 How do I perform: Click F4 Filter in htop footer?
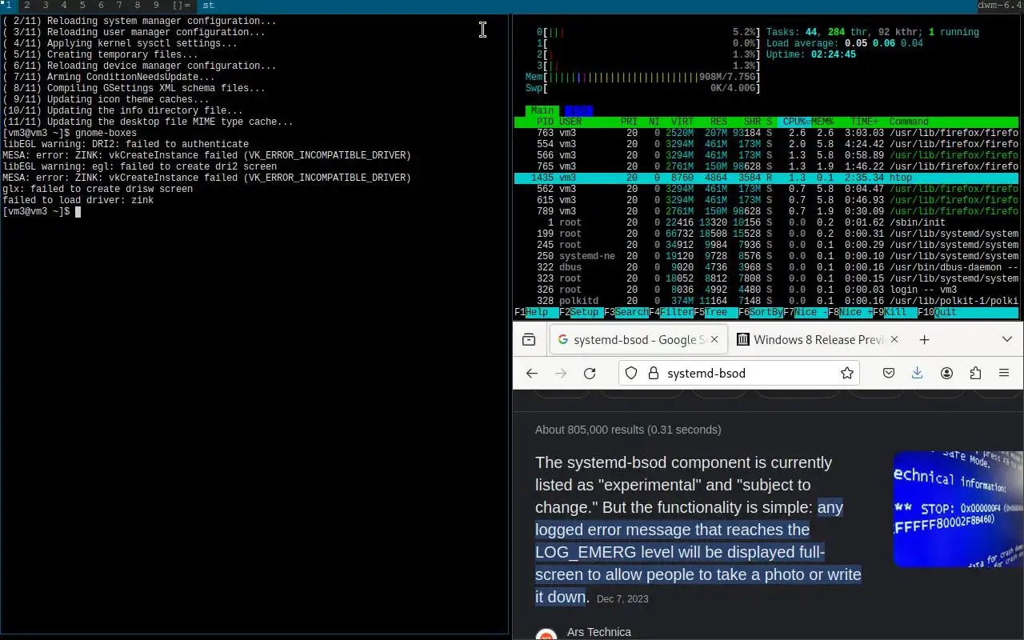point(671,313)
